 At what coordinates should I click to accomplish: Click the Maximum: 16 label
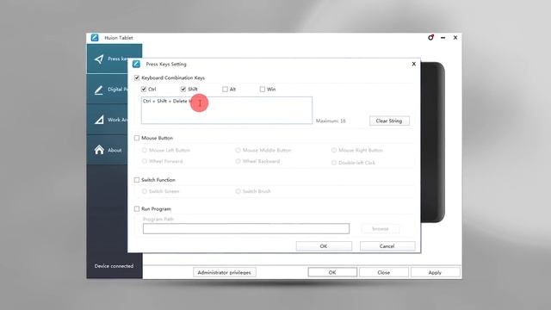tap(331, 121)
